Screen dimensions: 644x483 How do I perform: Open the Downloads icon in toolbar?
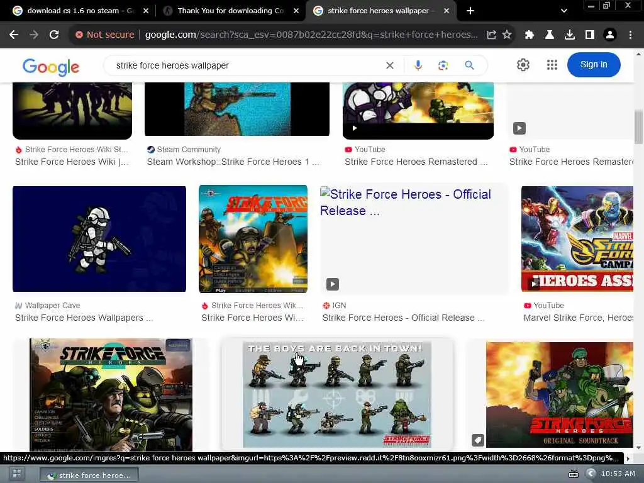(x=570, y=35)
